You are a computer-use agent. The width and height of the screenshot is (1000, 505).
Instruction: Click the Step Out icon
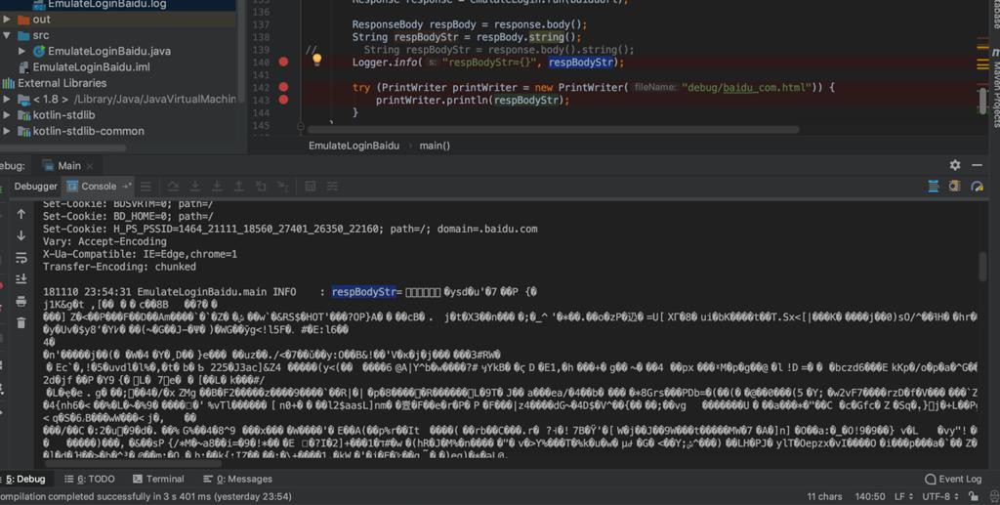tap(238, 187)
